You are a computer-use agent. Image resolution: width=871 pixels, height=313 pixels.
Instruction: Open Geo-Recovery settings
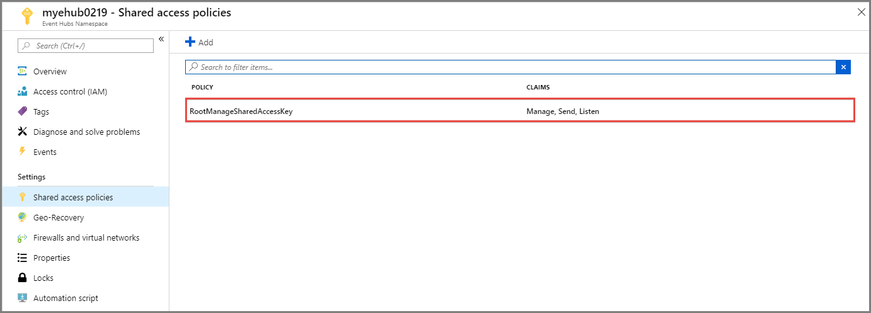coord(59,217)
